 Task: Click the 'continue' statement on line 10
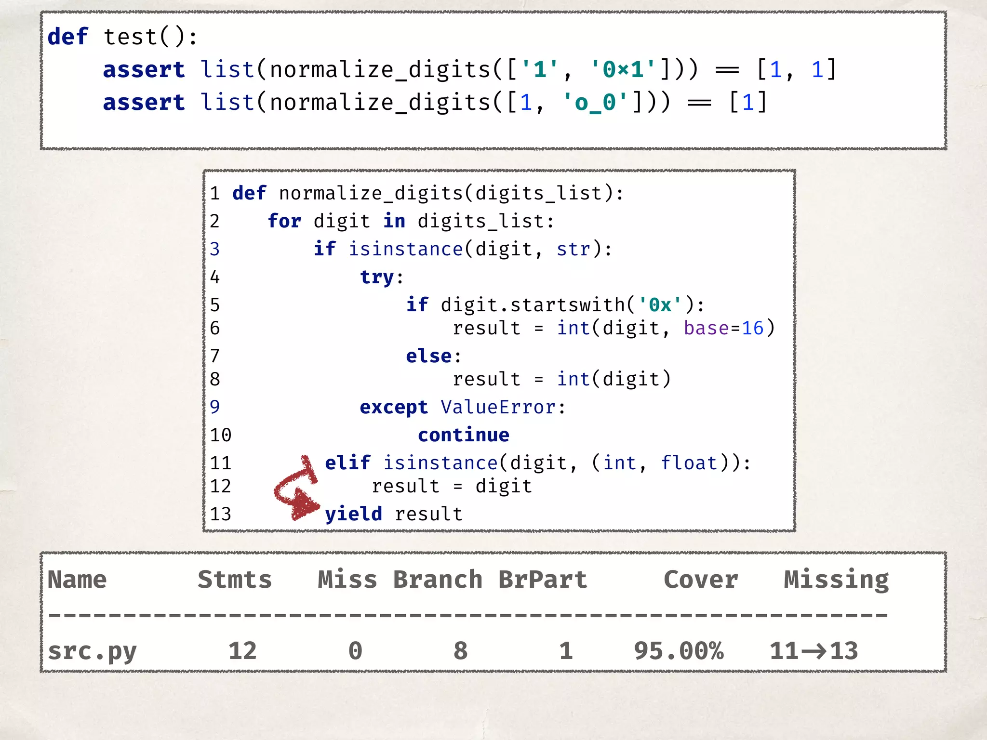tap(464, 435)
